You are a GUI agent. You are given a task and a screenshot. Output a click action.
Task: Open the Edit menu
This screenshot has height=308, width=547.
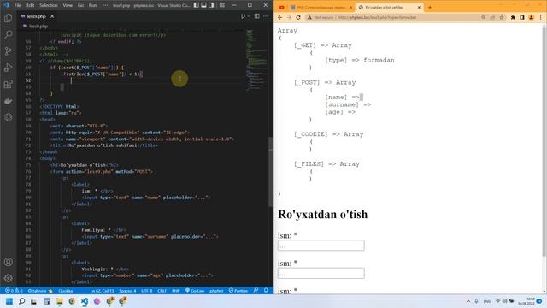pyautogui.click(x=31, y=5)
